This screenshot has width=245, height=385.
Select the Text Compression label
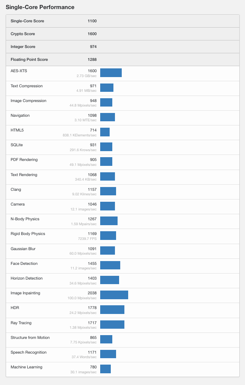click(x=26, y=86)
